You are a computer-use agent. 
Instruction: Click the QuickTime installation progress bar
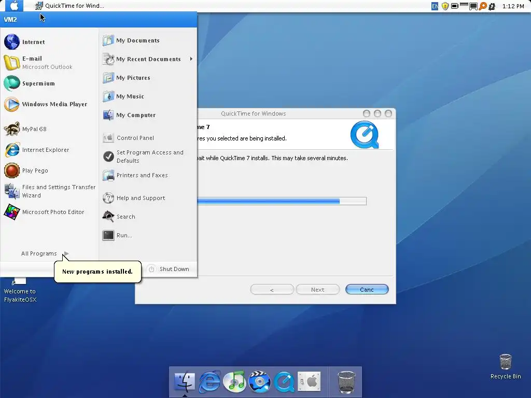(282, 201)
